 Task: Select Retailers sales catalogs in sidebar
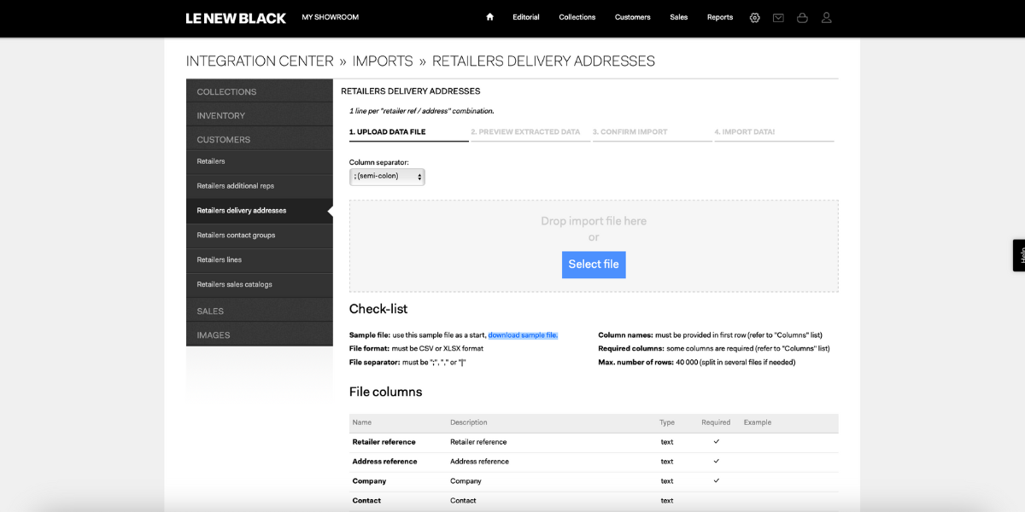coord(260,285)
